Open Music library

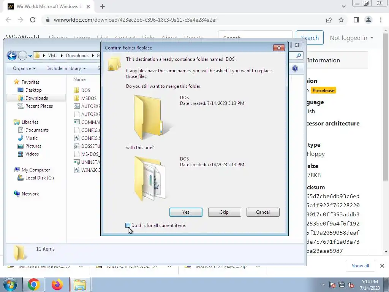pyautogui.click(x=31, y=138)
